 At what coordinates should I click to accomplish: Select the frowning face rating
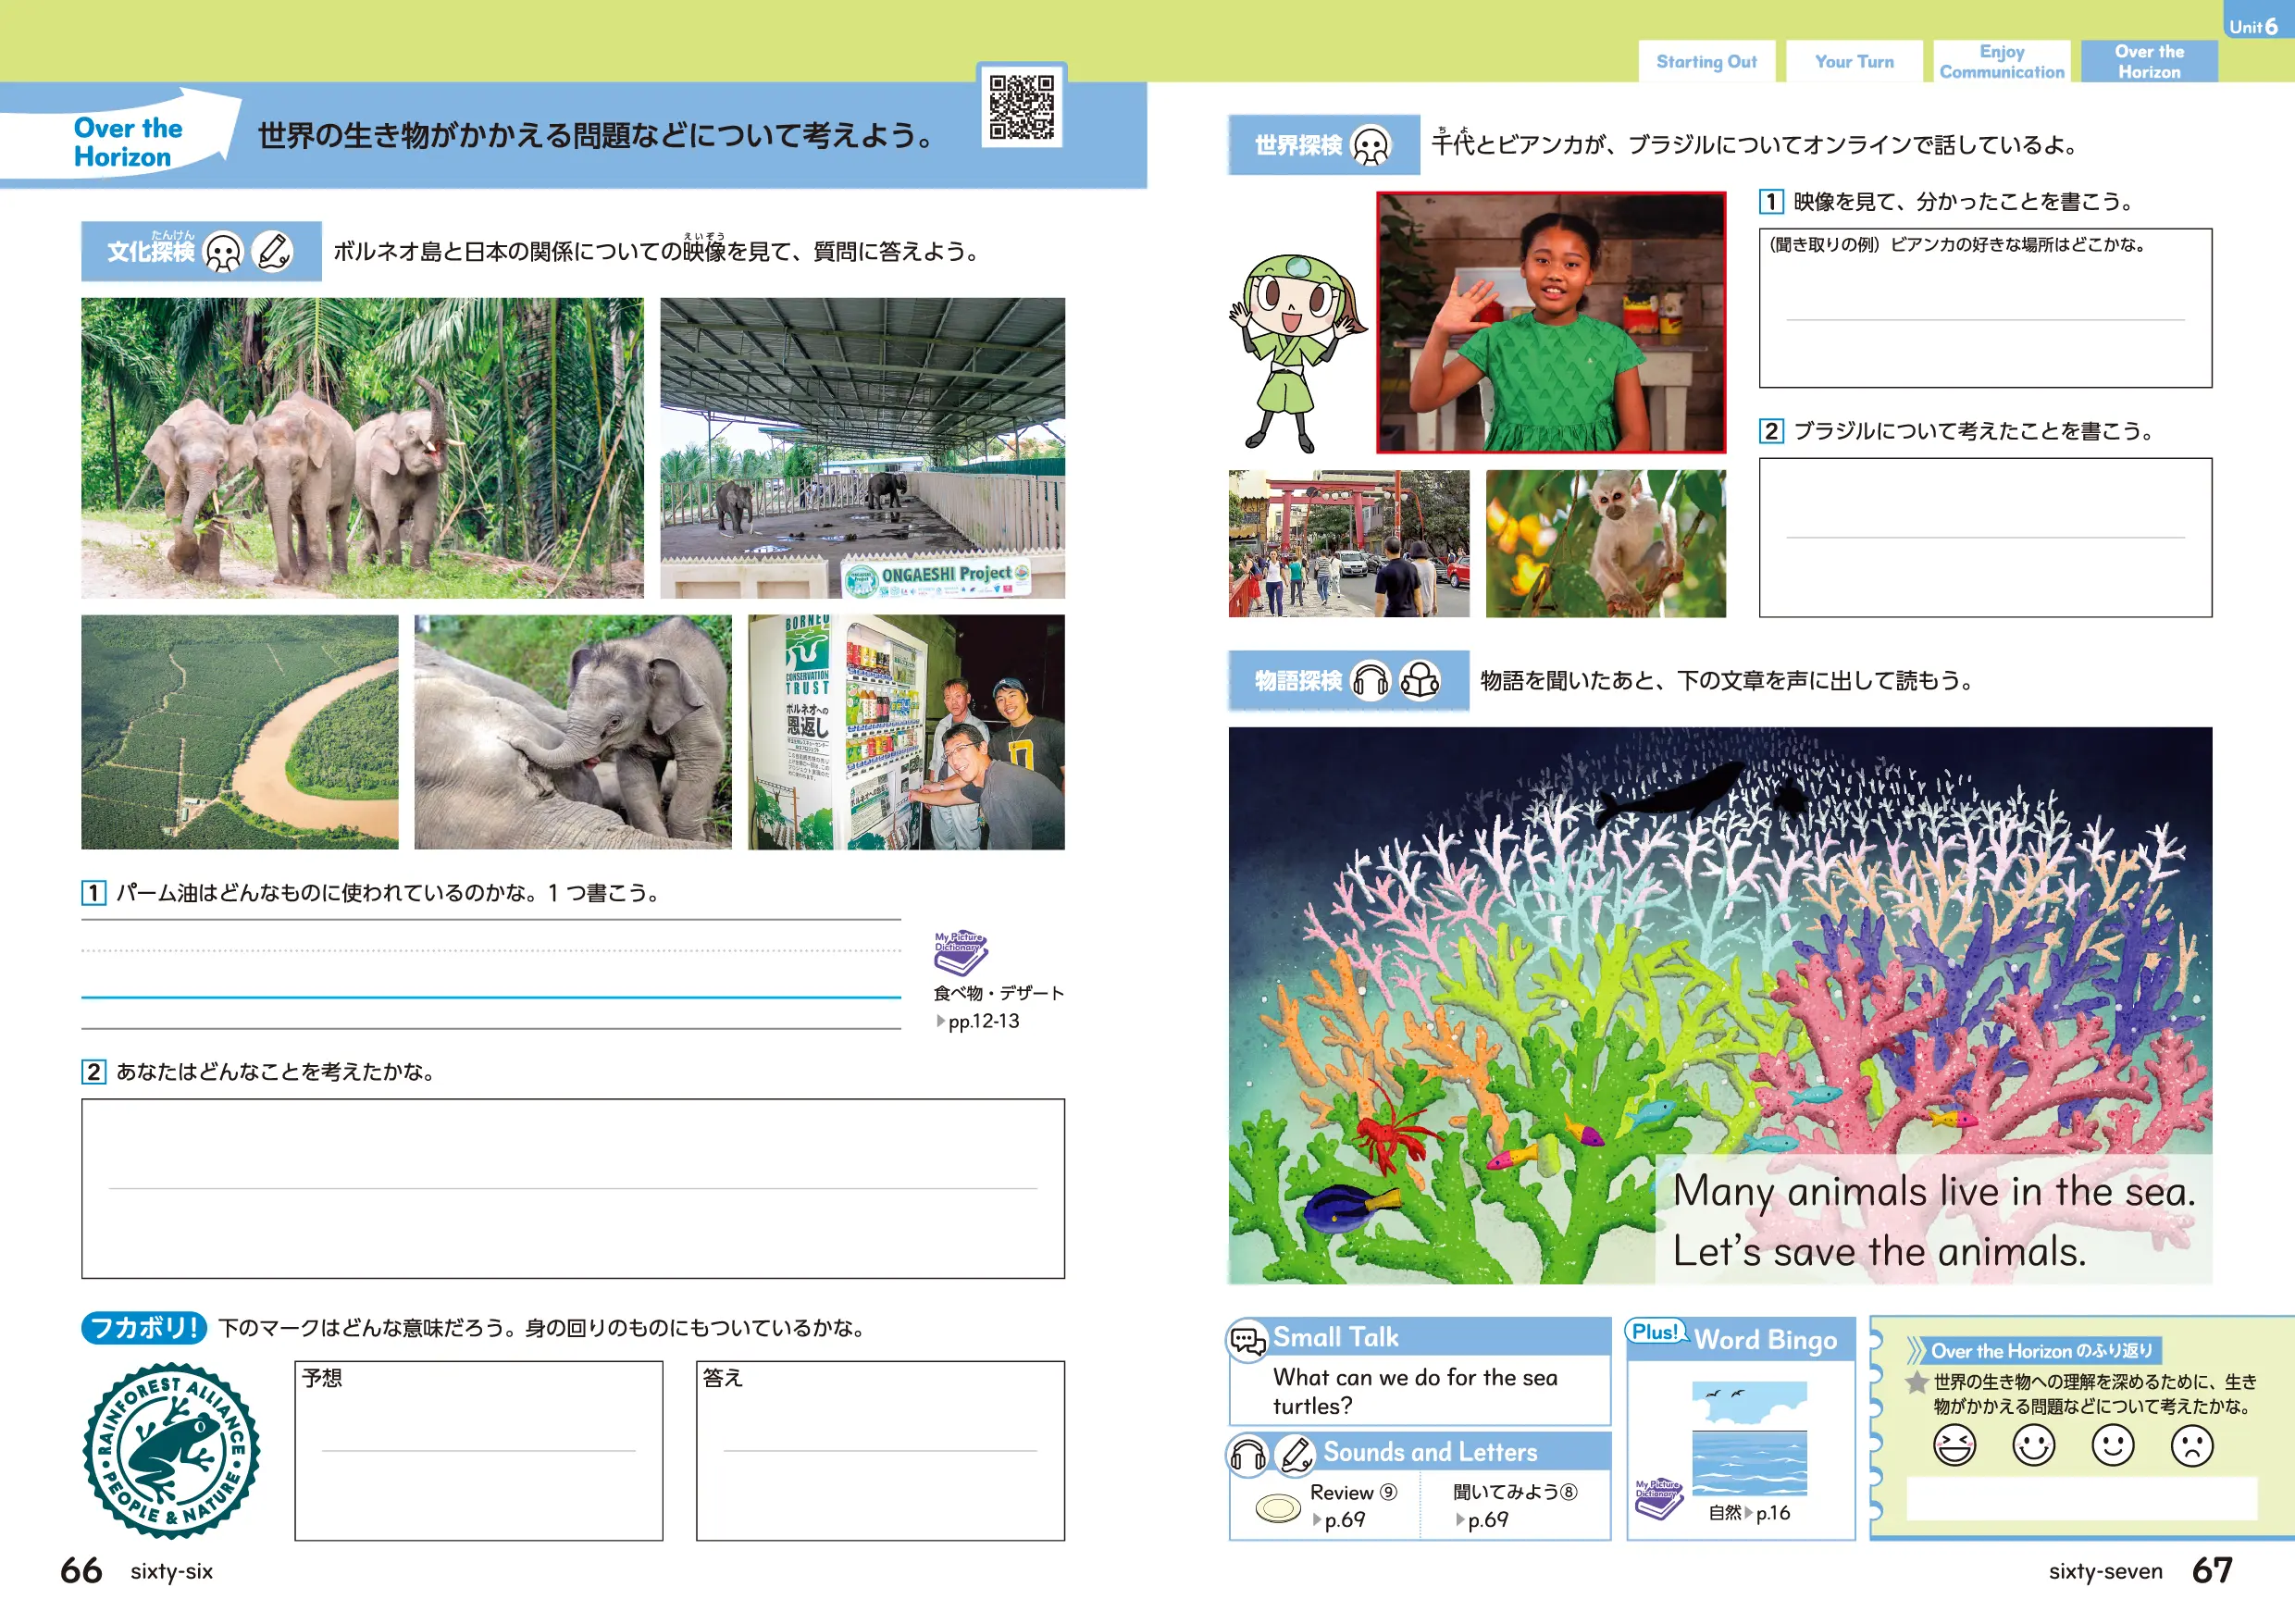(x=2192, y=1446)
